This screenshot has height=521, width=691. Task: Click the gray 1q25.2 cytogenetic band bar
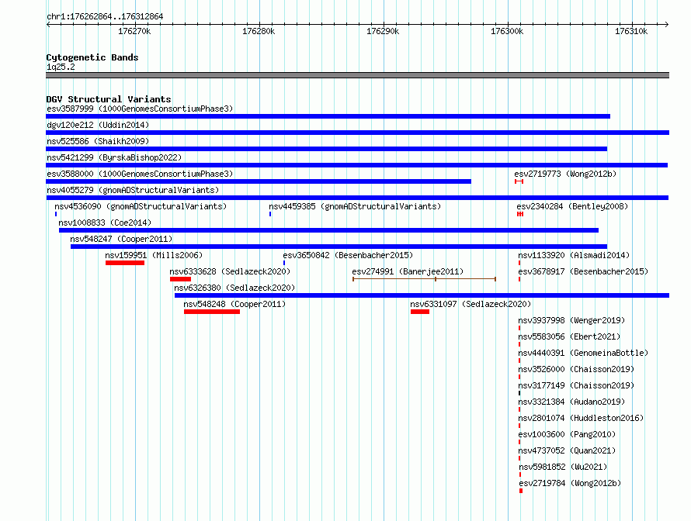point(357,75)
